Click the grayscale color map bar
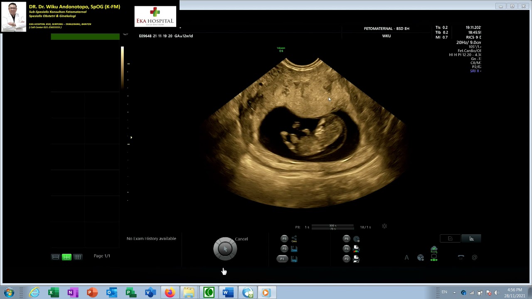The width and height of the screenshot is (532, 299). [122, 68]
